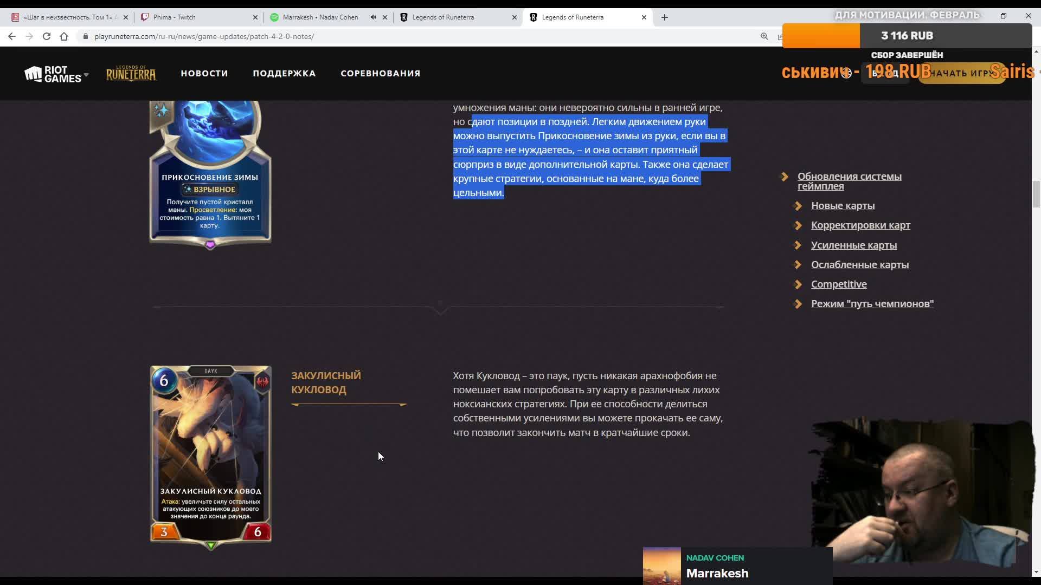1041x585 pixels.
Task: Switch to the Phima - Twitch tab
Action: pos(198,17)
